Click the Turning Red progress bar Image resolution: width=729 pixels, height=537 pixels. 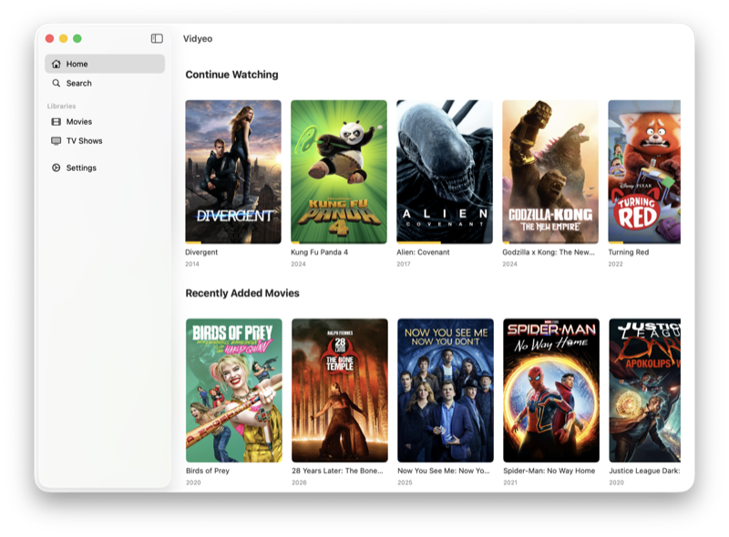[x=644, y=242]
